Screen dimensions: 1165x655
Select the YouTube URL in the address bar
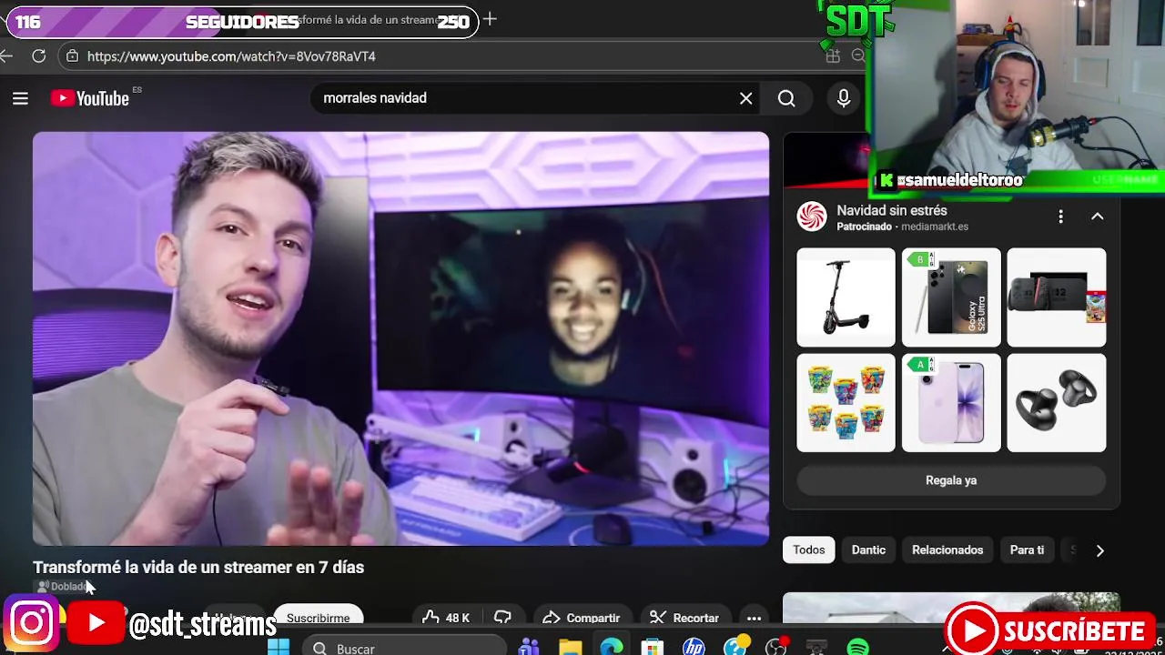231,56
